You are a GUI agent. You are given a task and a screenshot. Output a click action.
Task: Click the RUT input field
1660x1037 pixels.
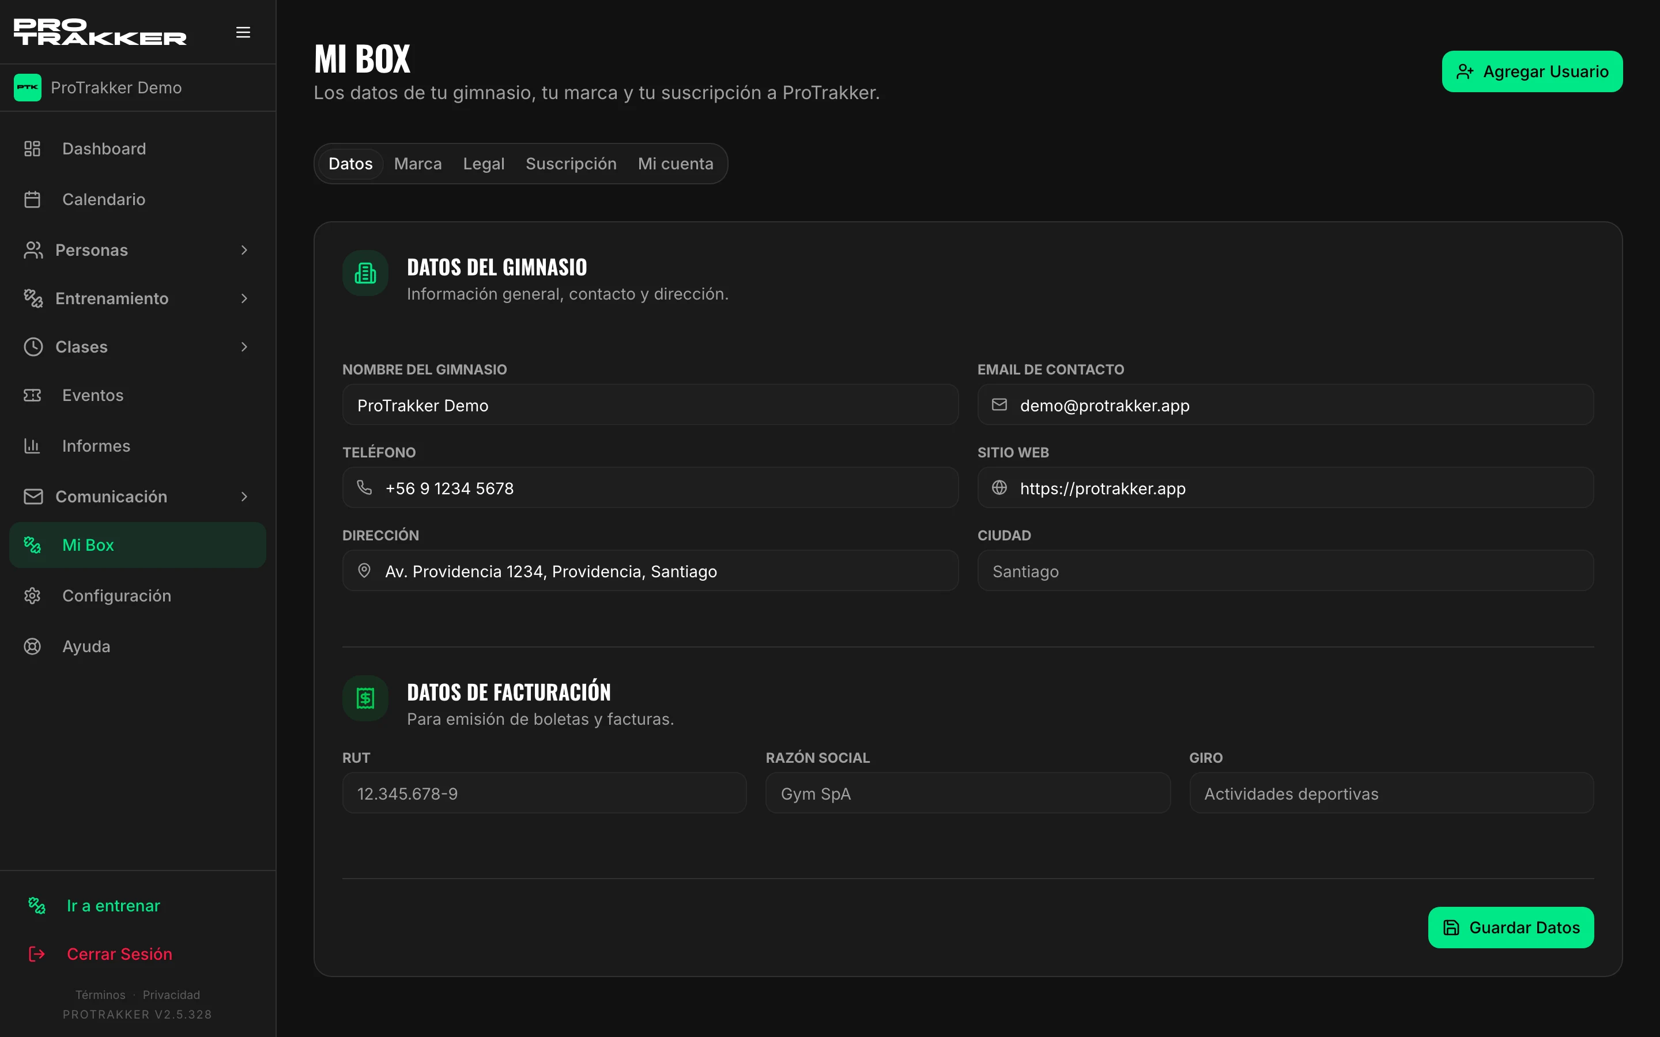[x=545, y=793]
